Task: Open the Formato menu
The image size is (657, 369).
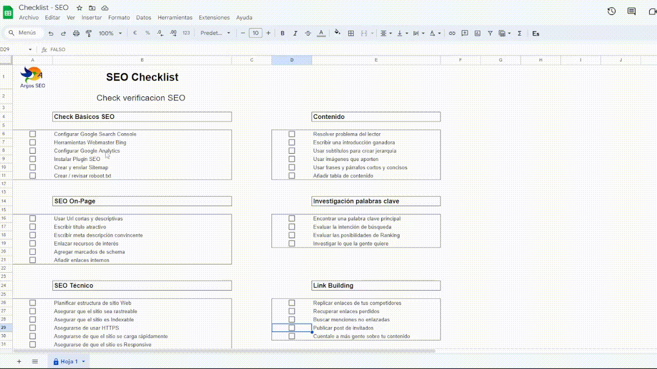Action: (119, 17)
